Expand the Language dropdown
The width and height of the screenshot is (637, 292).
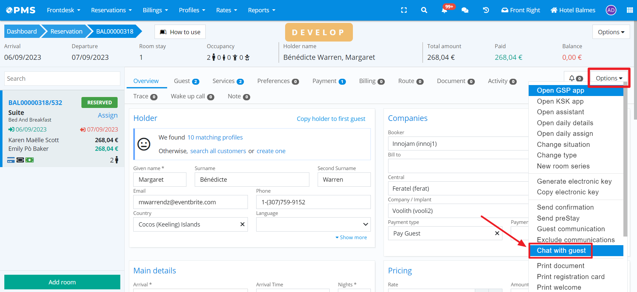click(366, 225)
